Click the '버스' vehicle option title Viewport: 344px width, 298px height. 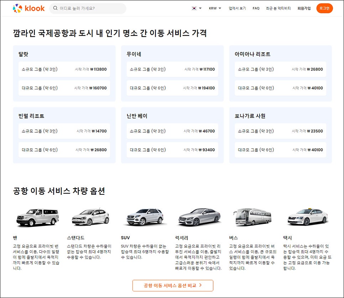pos(234,238)
